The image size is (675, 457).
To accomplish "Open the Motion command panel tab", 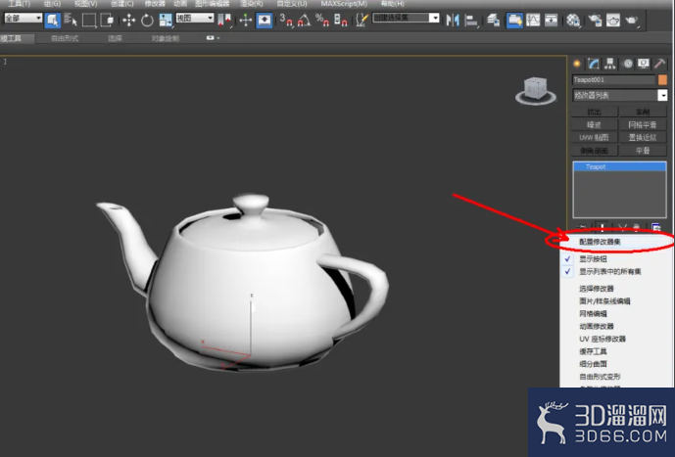I will [628, 64].
